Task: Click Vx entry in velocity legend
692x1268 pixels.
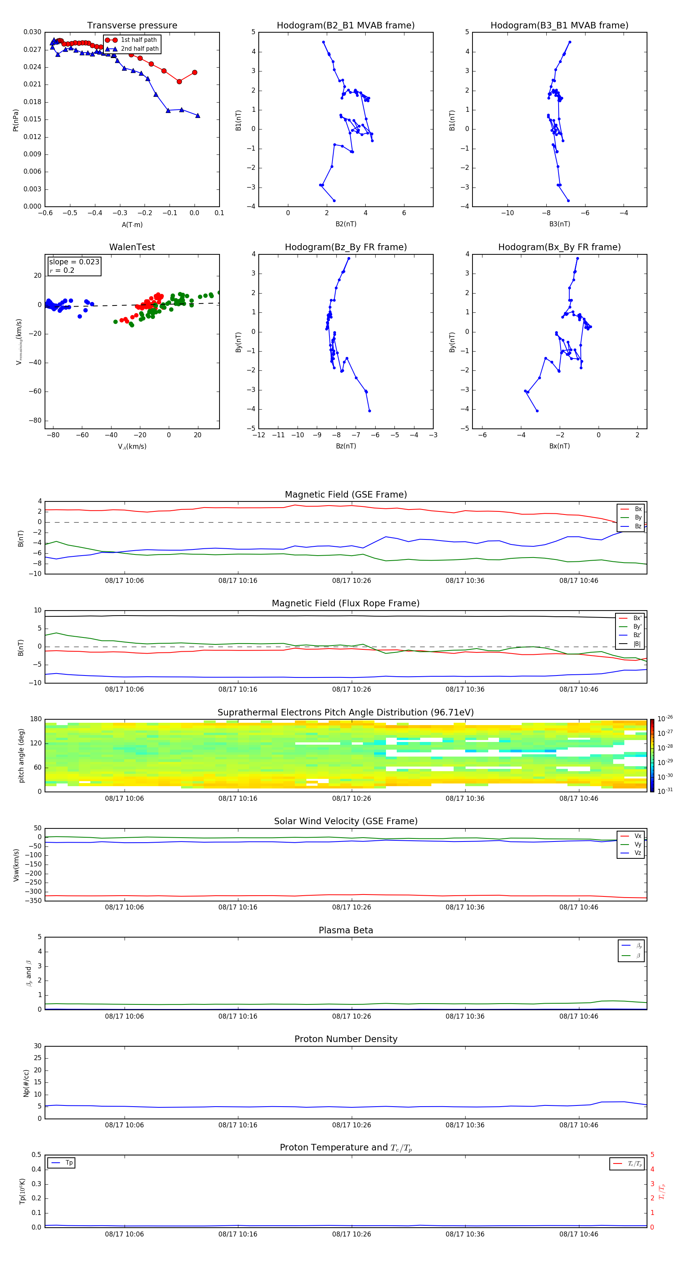Action: coord(631,836)
